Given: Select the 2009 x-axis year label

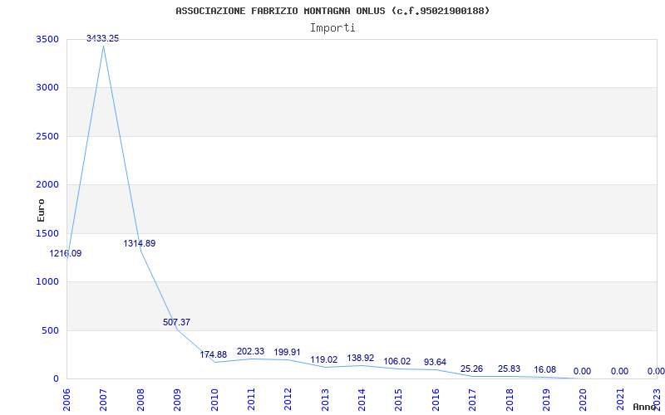Looking at the screenshot, I should tap(177, 399).
